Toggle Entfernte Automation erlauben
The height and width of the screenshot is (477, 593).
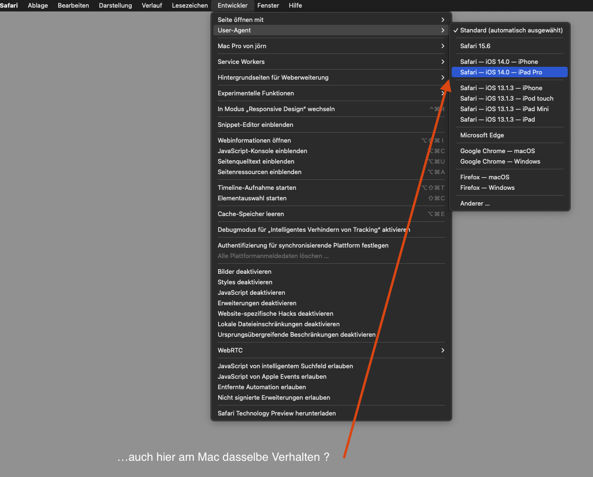pos(331,387)
